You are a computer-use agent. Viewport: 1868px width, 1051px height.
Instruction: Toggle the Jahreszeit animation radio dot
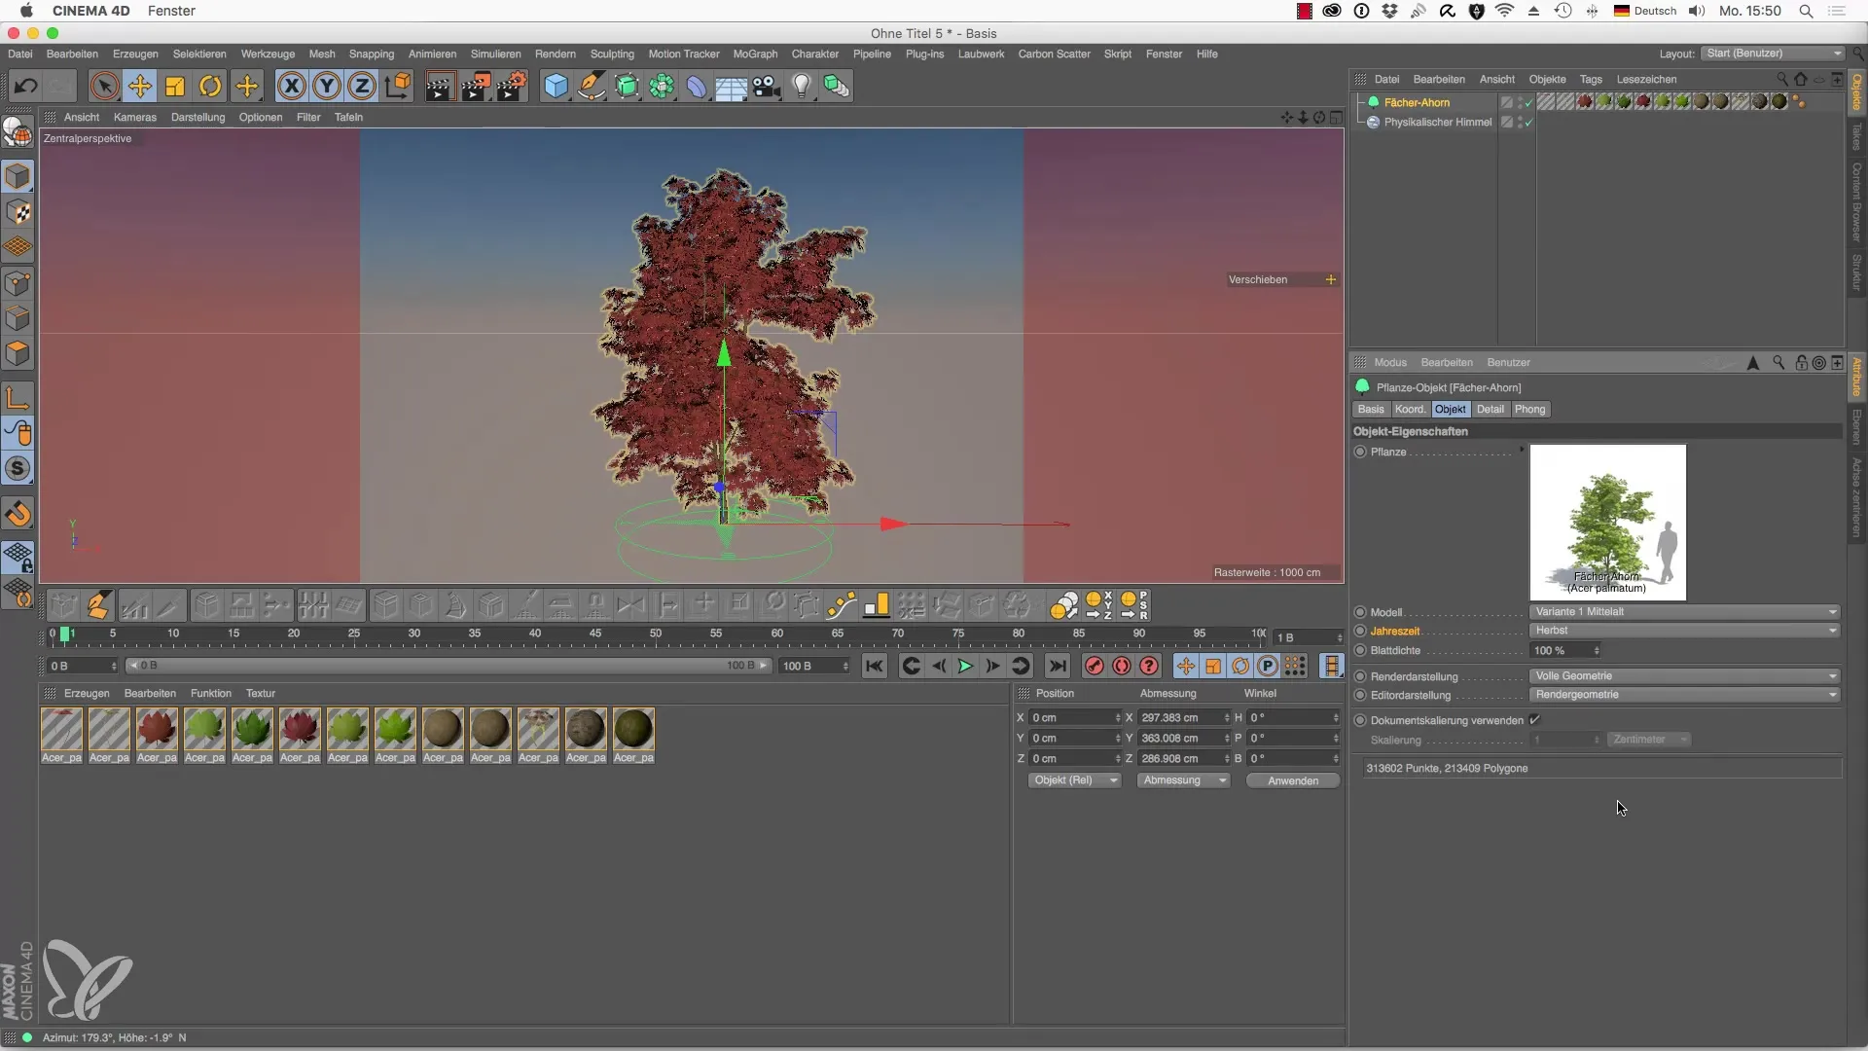tap(1360, 631)
